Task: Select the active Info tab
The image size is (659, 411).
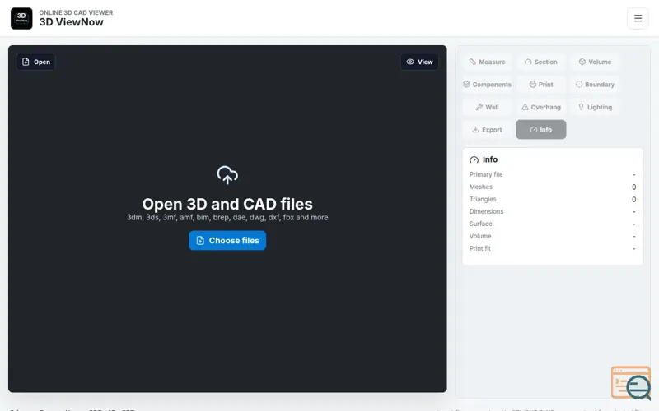Action: pyautogui.click(x=541, y=130)
